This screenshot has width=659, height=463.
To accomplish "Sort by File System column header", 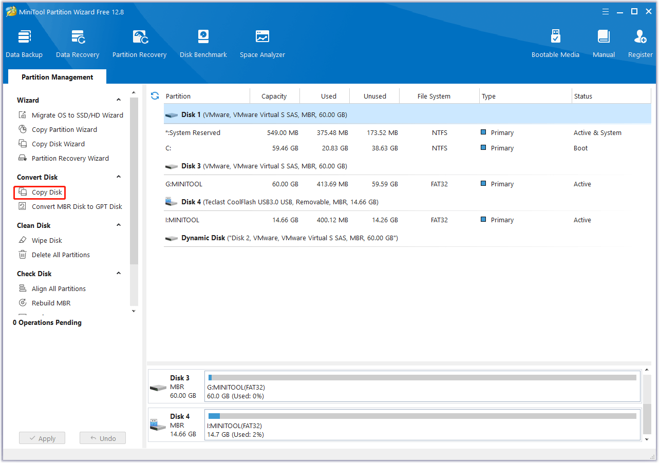I will [434, 96].
